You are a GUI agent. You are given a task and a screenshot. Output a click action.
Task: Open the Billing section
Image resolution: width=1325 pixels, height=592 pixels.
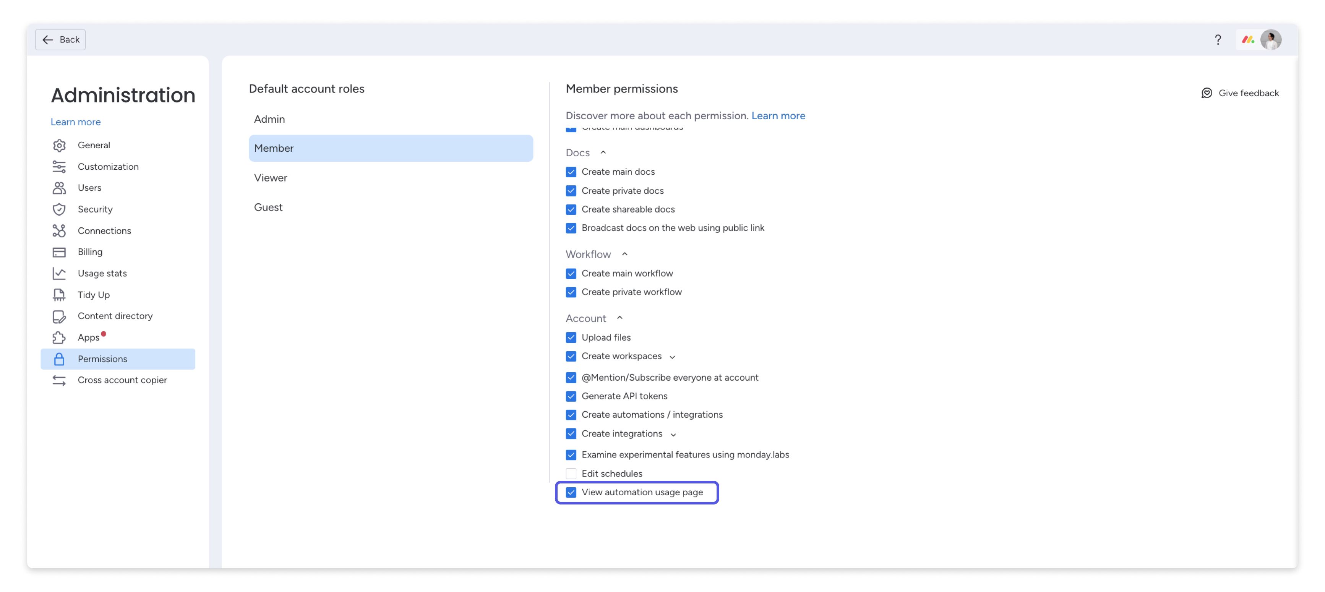[x=90, y=251]
